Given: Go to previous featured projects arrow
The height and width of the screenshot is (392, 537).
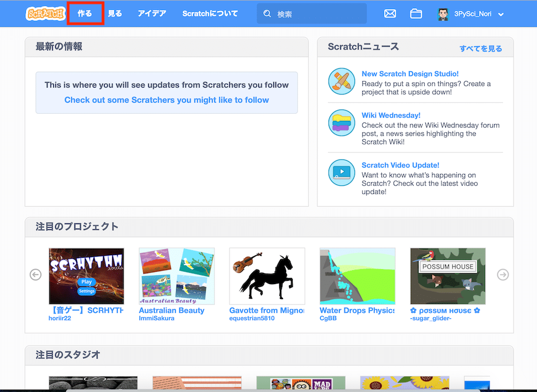Looking at the screenshot, I should coord(35,274).
